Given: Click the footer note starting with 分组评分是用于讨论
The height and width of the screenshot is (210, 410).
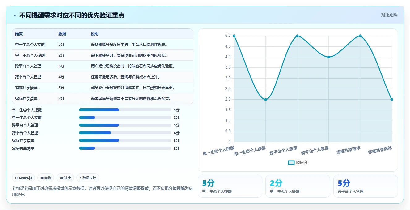Looking at the screenshot, I should click(103, 191).
